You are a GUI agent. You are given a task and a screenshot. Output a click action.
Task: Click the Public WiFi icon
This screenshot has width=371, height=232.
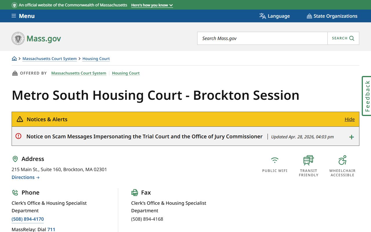tap(274, 160)
